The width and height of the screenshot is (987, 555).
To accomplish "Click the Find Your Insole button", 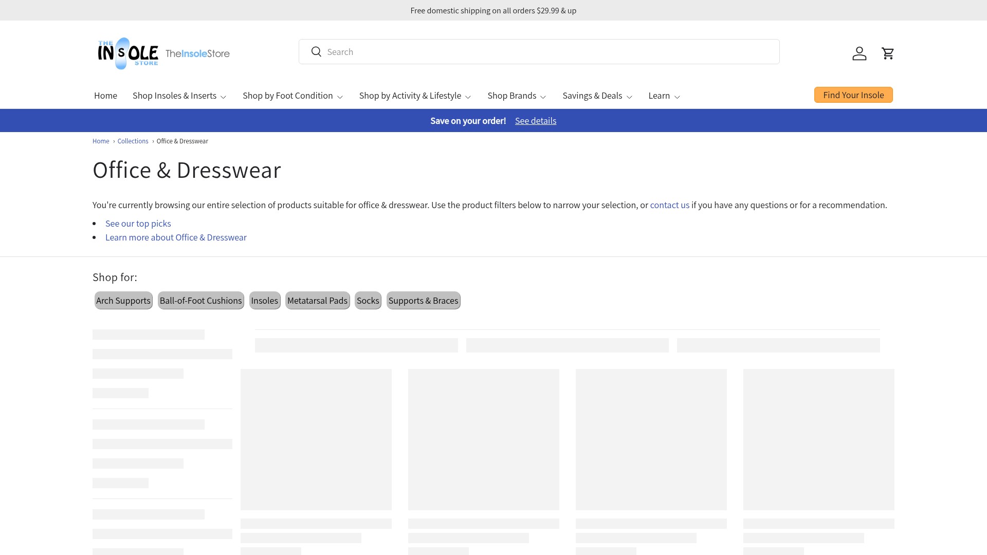I will (x=853, y=95).
